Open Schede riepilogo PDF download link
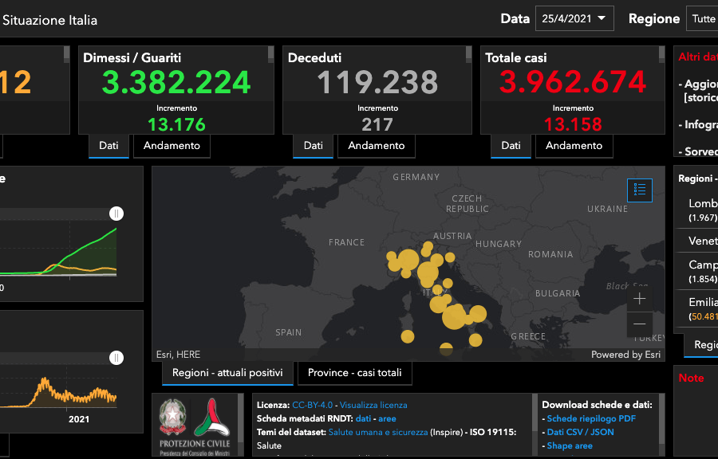 590,418
